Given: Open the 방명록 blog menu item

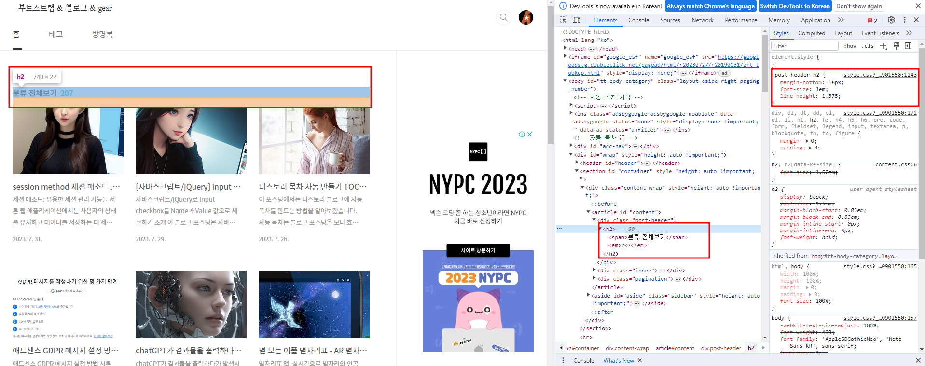Looking at the screenshot, I should coord(102,34).
